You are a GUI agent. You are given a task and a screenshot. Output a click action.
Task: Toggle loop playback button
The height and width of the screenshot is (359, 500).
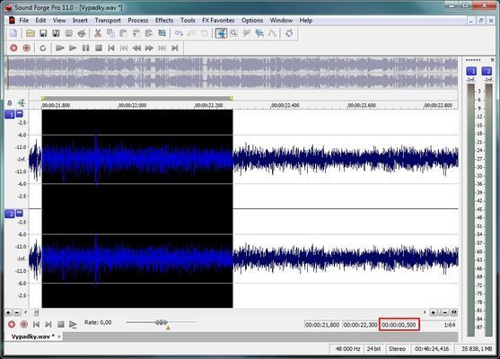(43, 48)
